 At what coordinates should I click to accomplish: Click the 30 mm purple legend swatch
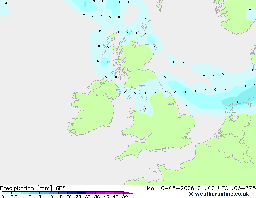point(90,193)
